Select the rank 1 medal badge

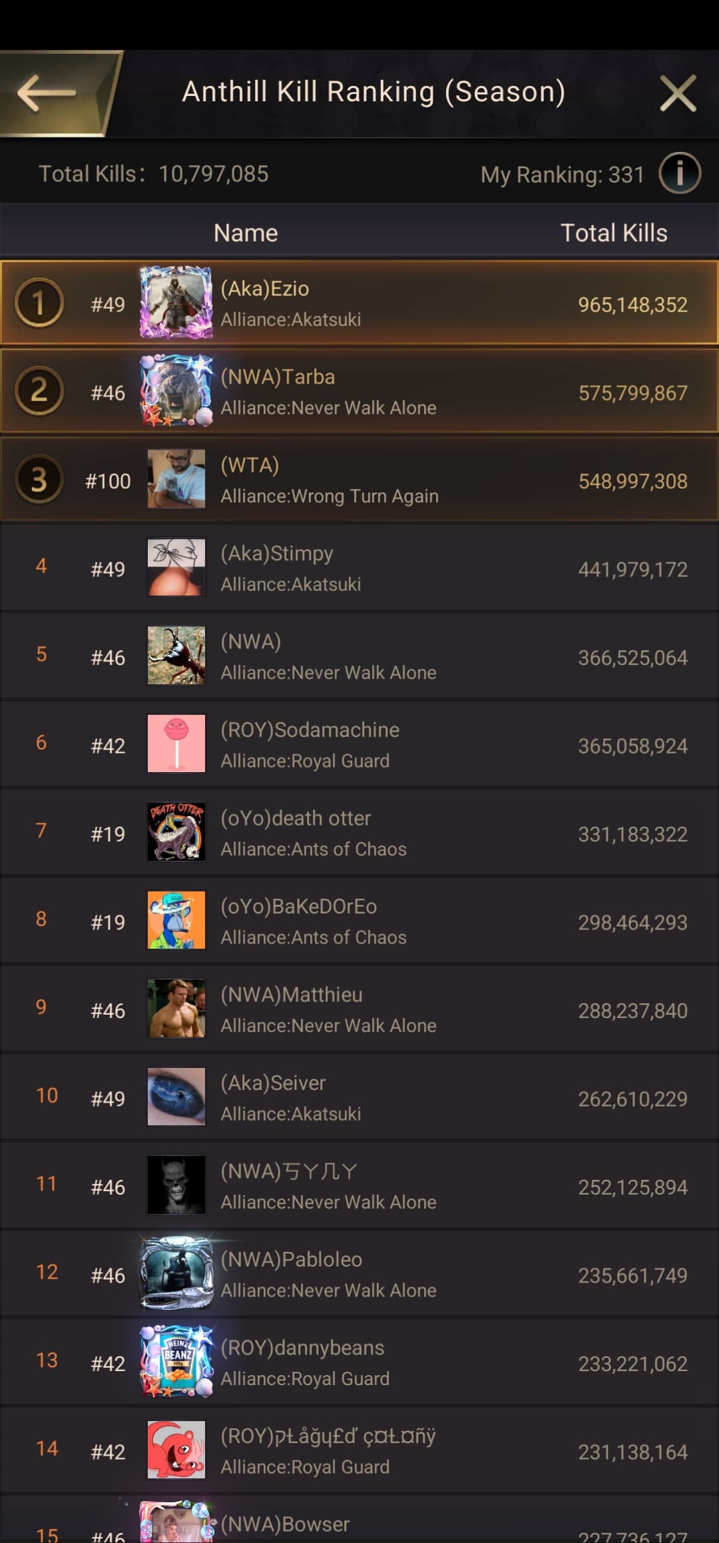pos(39,303)
